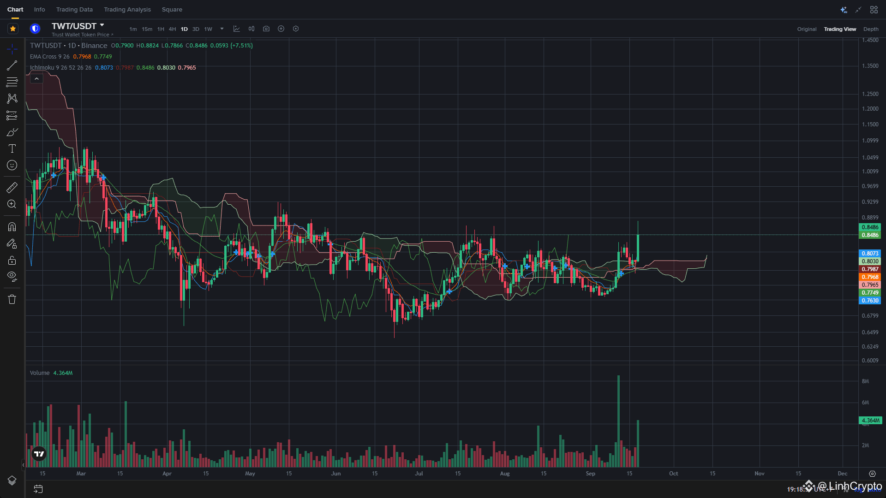Image resolution: width=886 pixels, height=498 pixels.
Task: Open the TWT/USDT pair dropdown
Action: point(102,25)
